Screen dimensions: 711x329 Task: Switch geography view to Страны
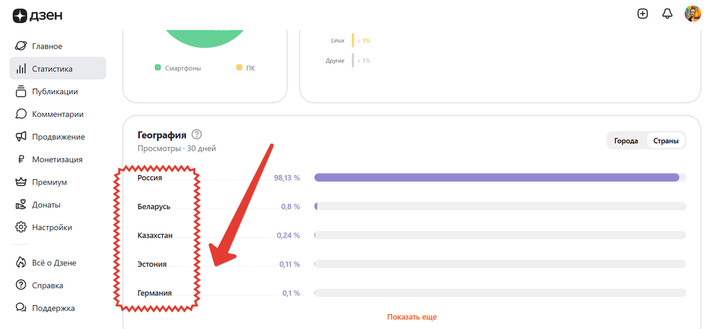click(665, 141)
